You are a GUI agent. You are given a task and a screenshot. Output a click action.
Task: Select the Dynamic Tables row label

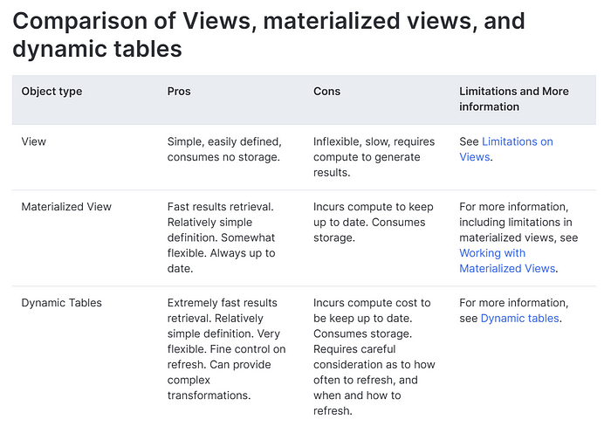click(x=62, y=303)
